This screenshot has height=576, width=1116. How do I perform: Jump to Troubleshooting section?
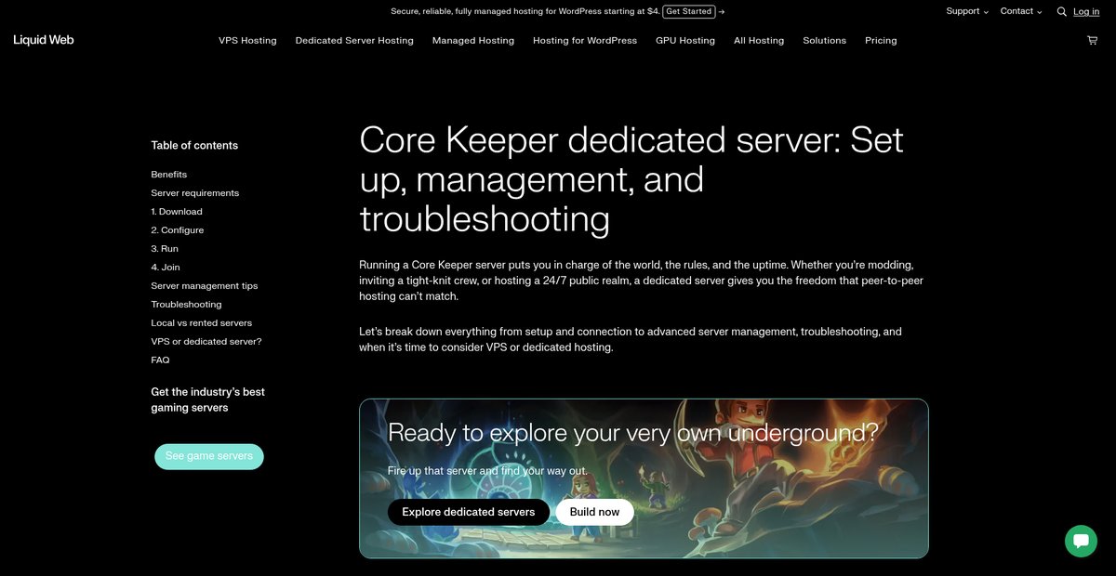click(187, 305)
